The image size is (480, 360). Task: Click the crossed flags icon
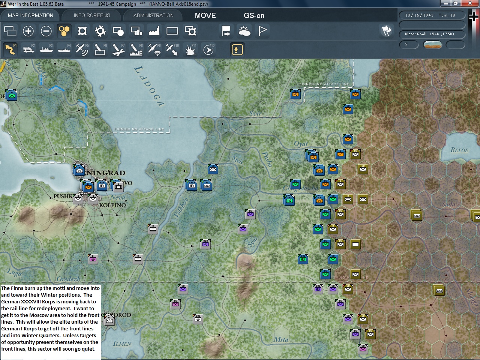(x=386, y=31)
